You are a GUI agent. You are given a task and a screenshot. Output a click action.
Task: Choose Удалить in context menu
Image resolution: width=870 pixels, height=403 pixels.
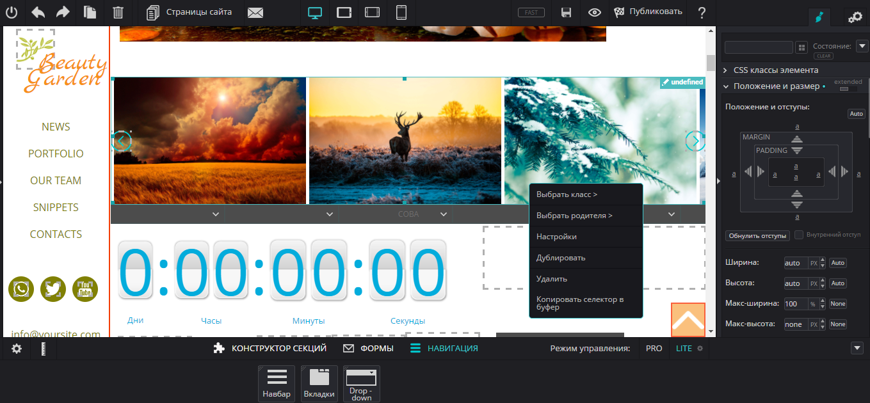coord(552,279)
